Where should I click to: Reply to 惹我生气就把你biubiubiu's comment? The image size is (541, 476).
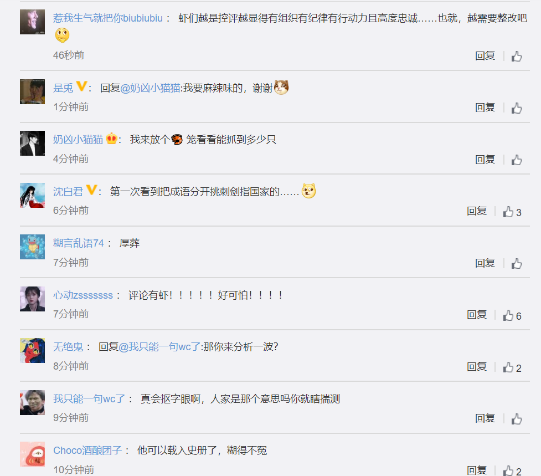pyautogui.click(x=485, y=56)
